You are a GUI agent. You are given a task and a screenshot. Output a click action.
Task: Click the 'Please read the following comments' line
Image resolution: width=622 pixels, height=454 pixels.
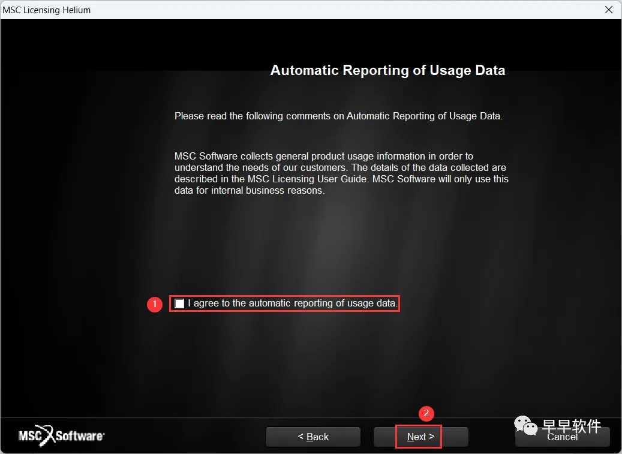[338, 116]
